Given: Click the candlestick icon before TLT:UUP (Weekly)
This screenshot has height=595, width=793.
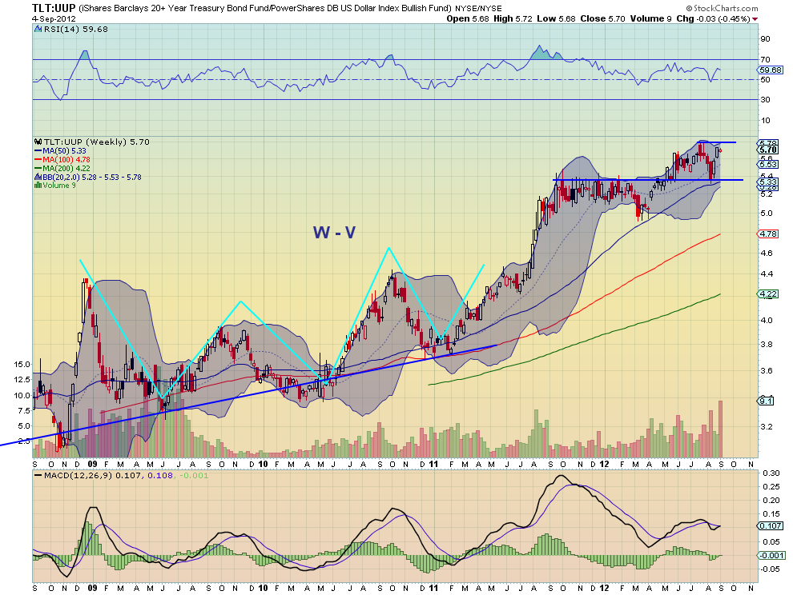Looking at the screenshot, I should tap(38, 142).
